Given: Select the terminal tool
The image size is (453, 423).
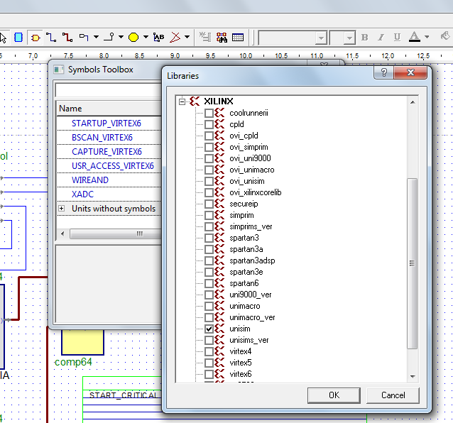Looking at the screenshot, I should coord(84,37).
